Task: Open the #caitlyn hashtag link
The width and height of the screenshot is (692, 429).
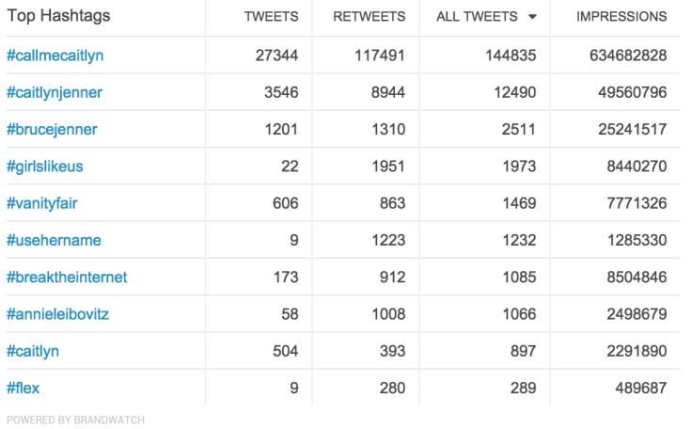Action: 33,352
